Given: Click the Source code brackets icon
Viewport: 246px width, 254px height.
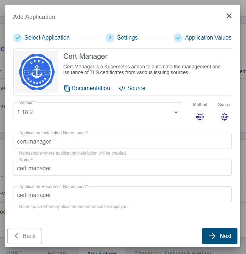Looking at the screenshot, I should 122,88.
